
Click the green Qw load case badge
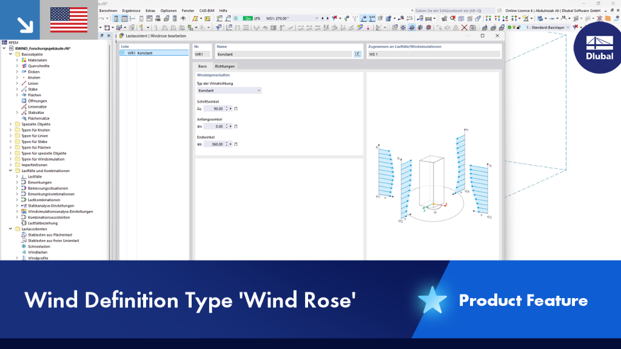(248, 18)
